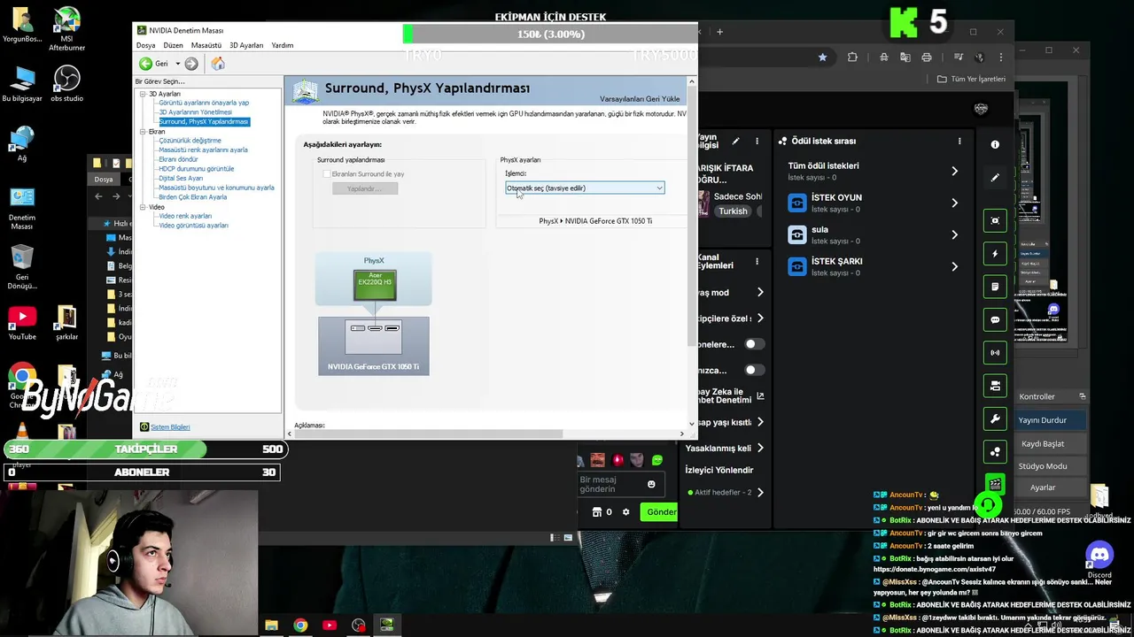Click the wrench icon in Kick sidebar
This screenshot has height=637, width=1134.
click(x=995, y=418)
